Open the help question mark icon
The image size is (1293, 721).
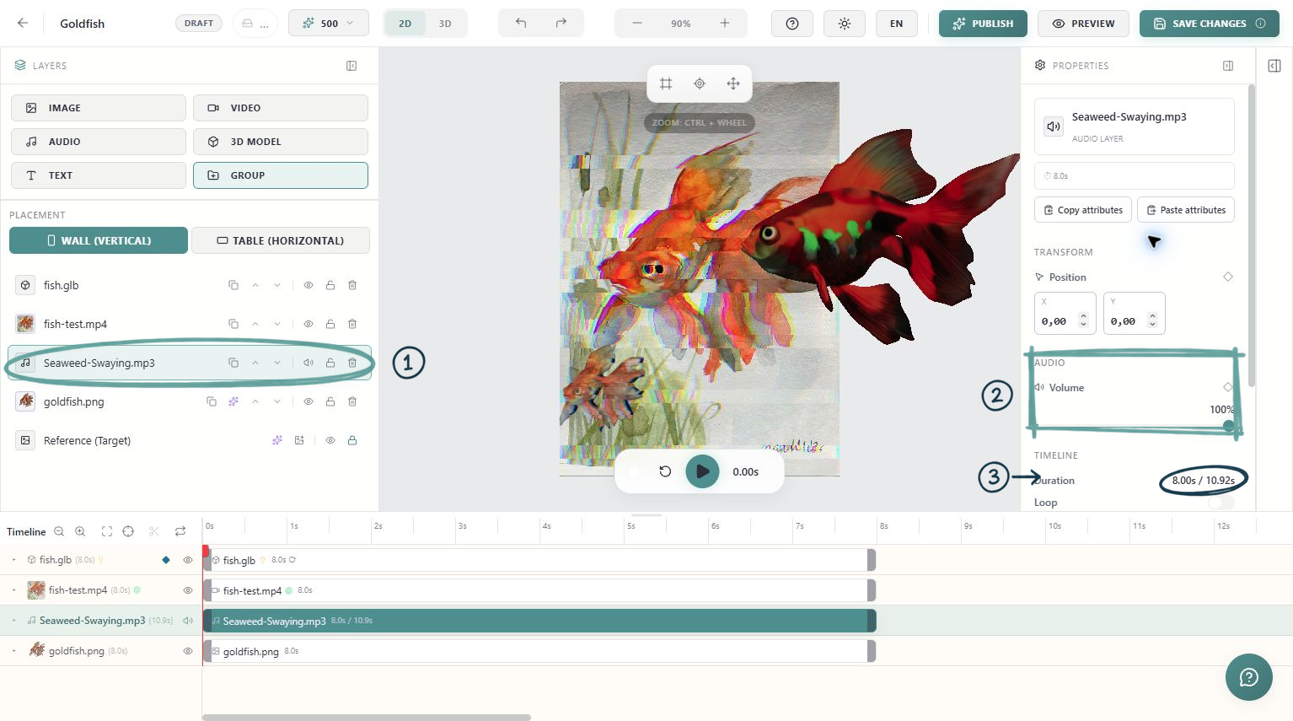(792, 24)
